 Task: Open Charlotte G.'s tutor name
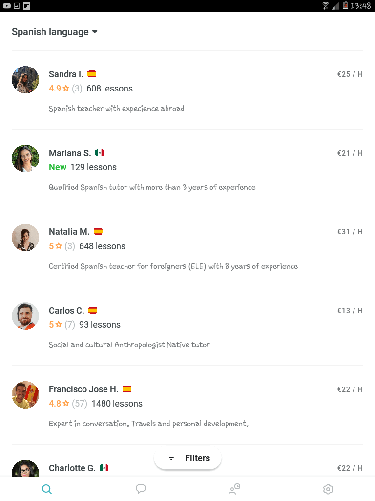72,468
